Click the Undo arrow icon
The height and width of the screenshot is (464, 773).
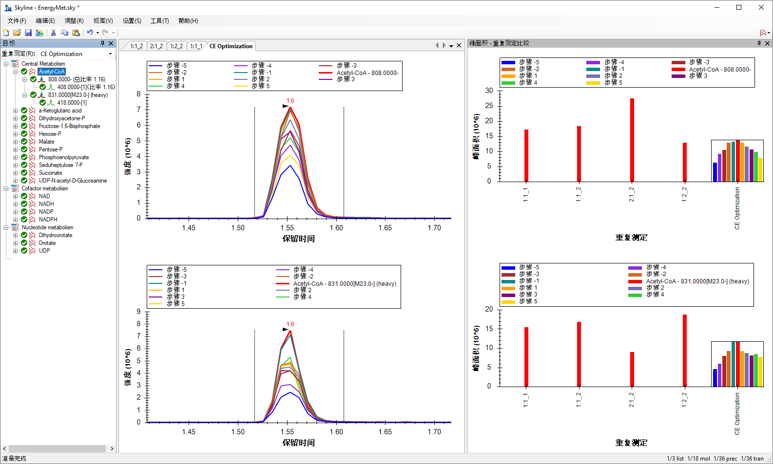tap(90, 33)
